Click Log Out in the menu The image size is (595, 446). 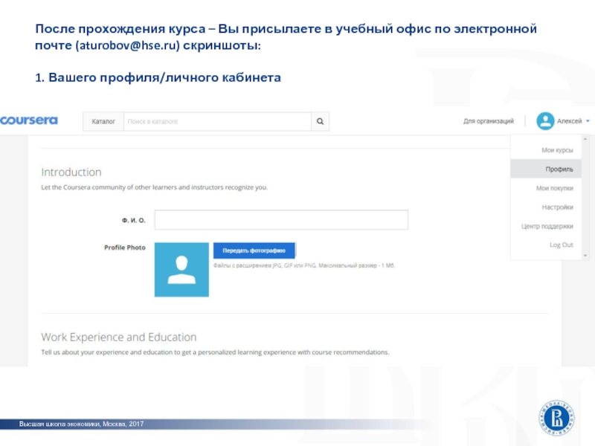click(562, 245)
